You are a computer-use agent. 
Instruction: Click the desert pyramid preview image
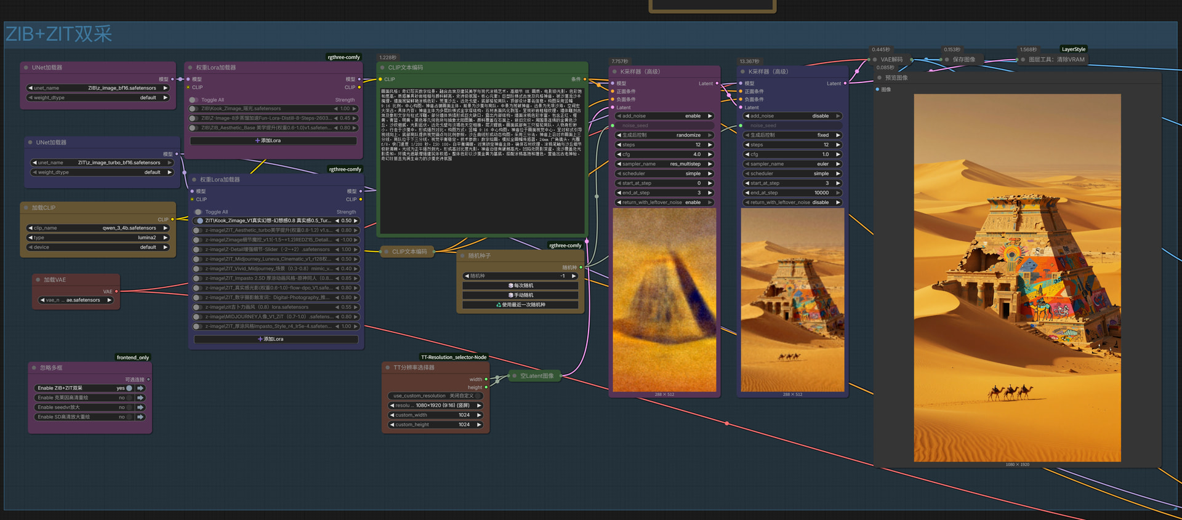pos(1017,278)
